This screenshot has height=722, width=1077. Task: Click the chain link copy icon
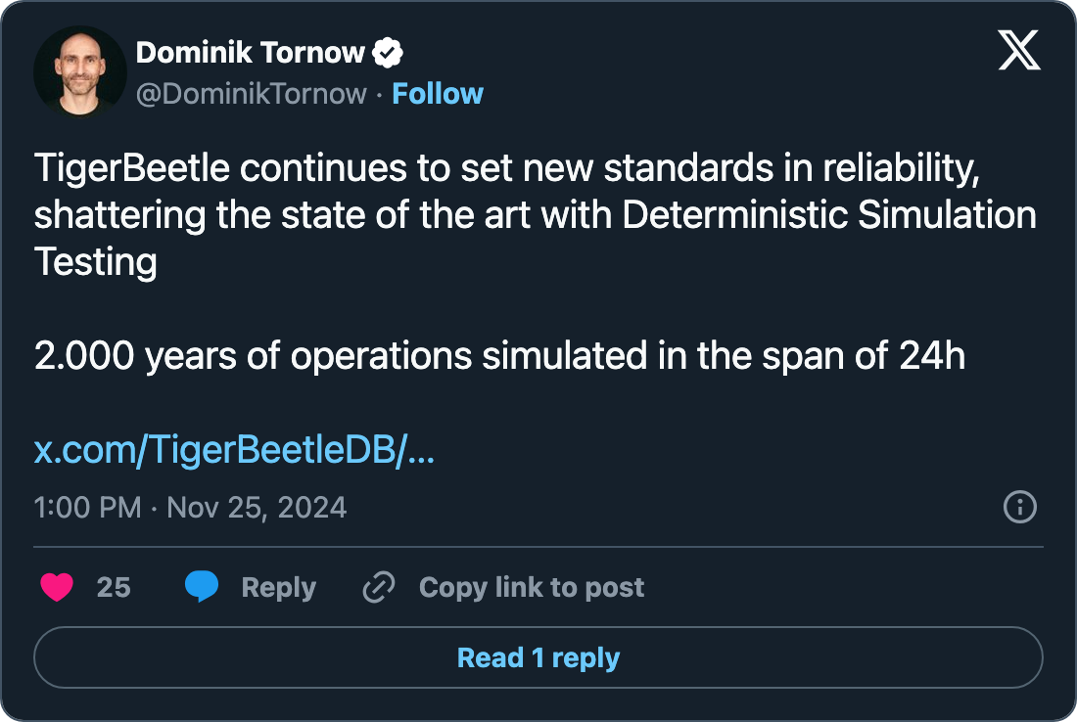(x=378, y=587)
